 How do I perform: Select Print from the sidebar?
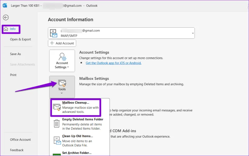tap(13, 75)
